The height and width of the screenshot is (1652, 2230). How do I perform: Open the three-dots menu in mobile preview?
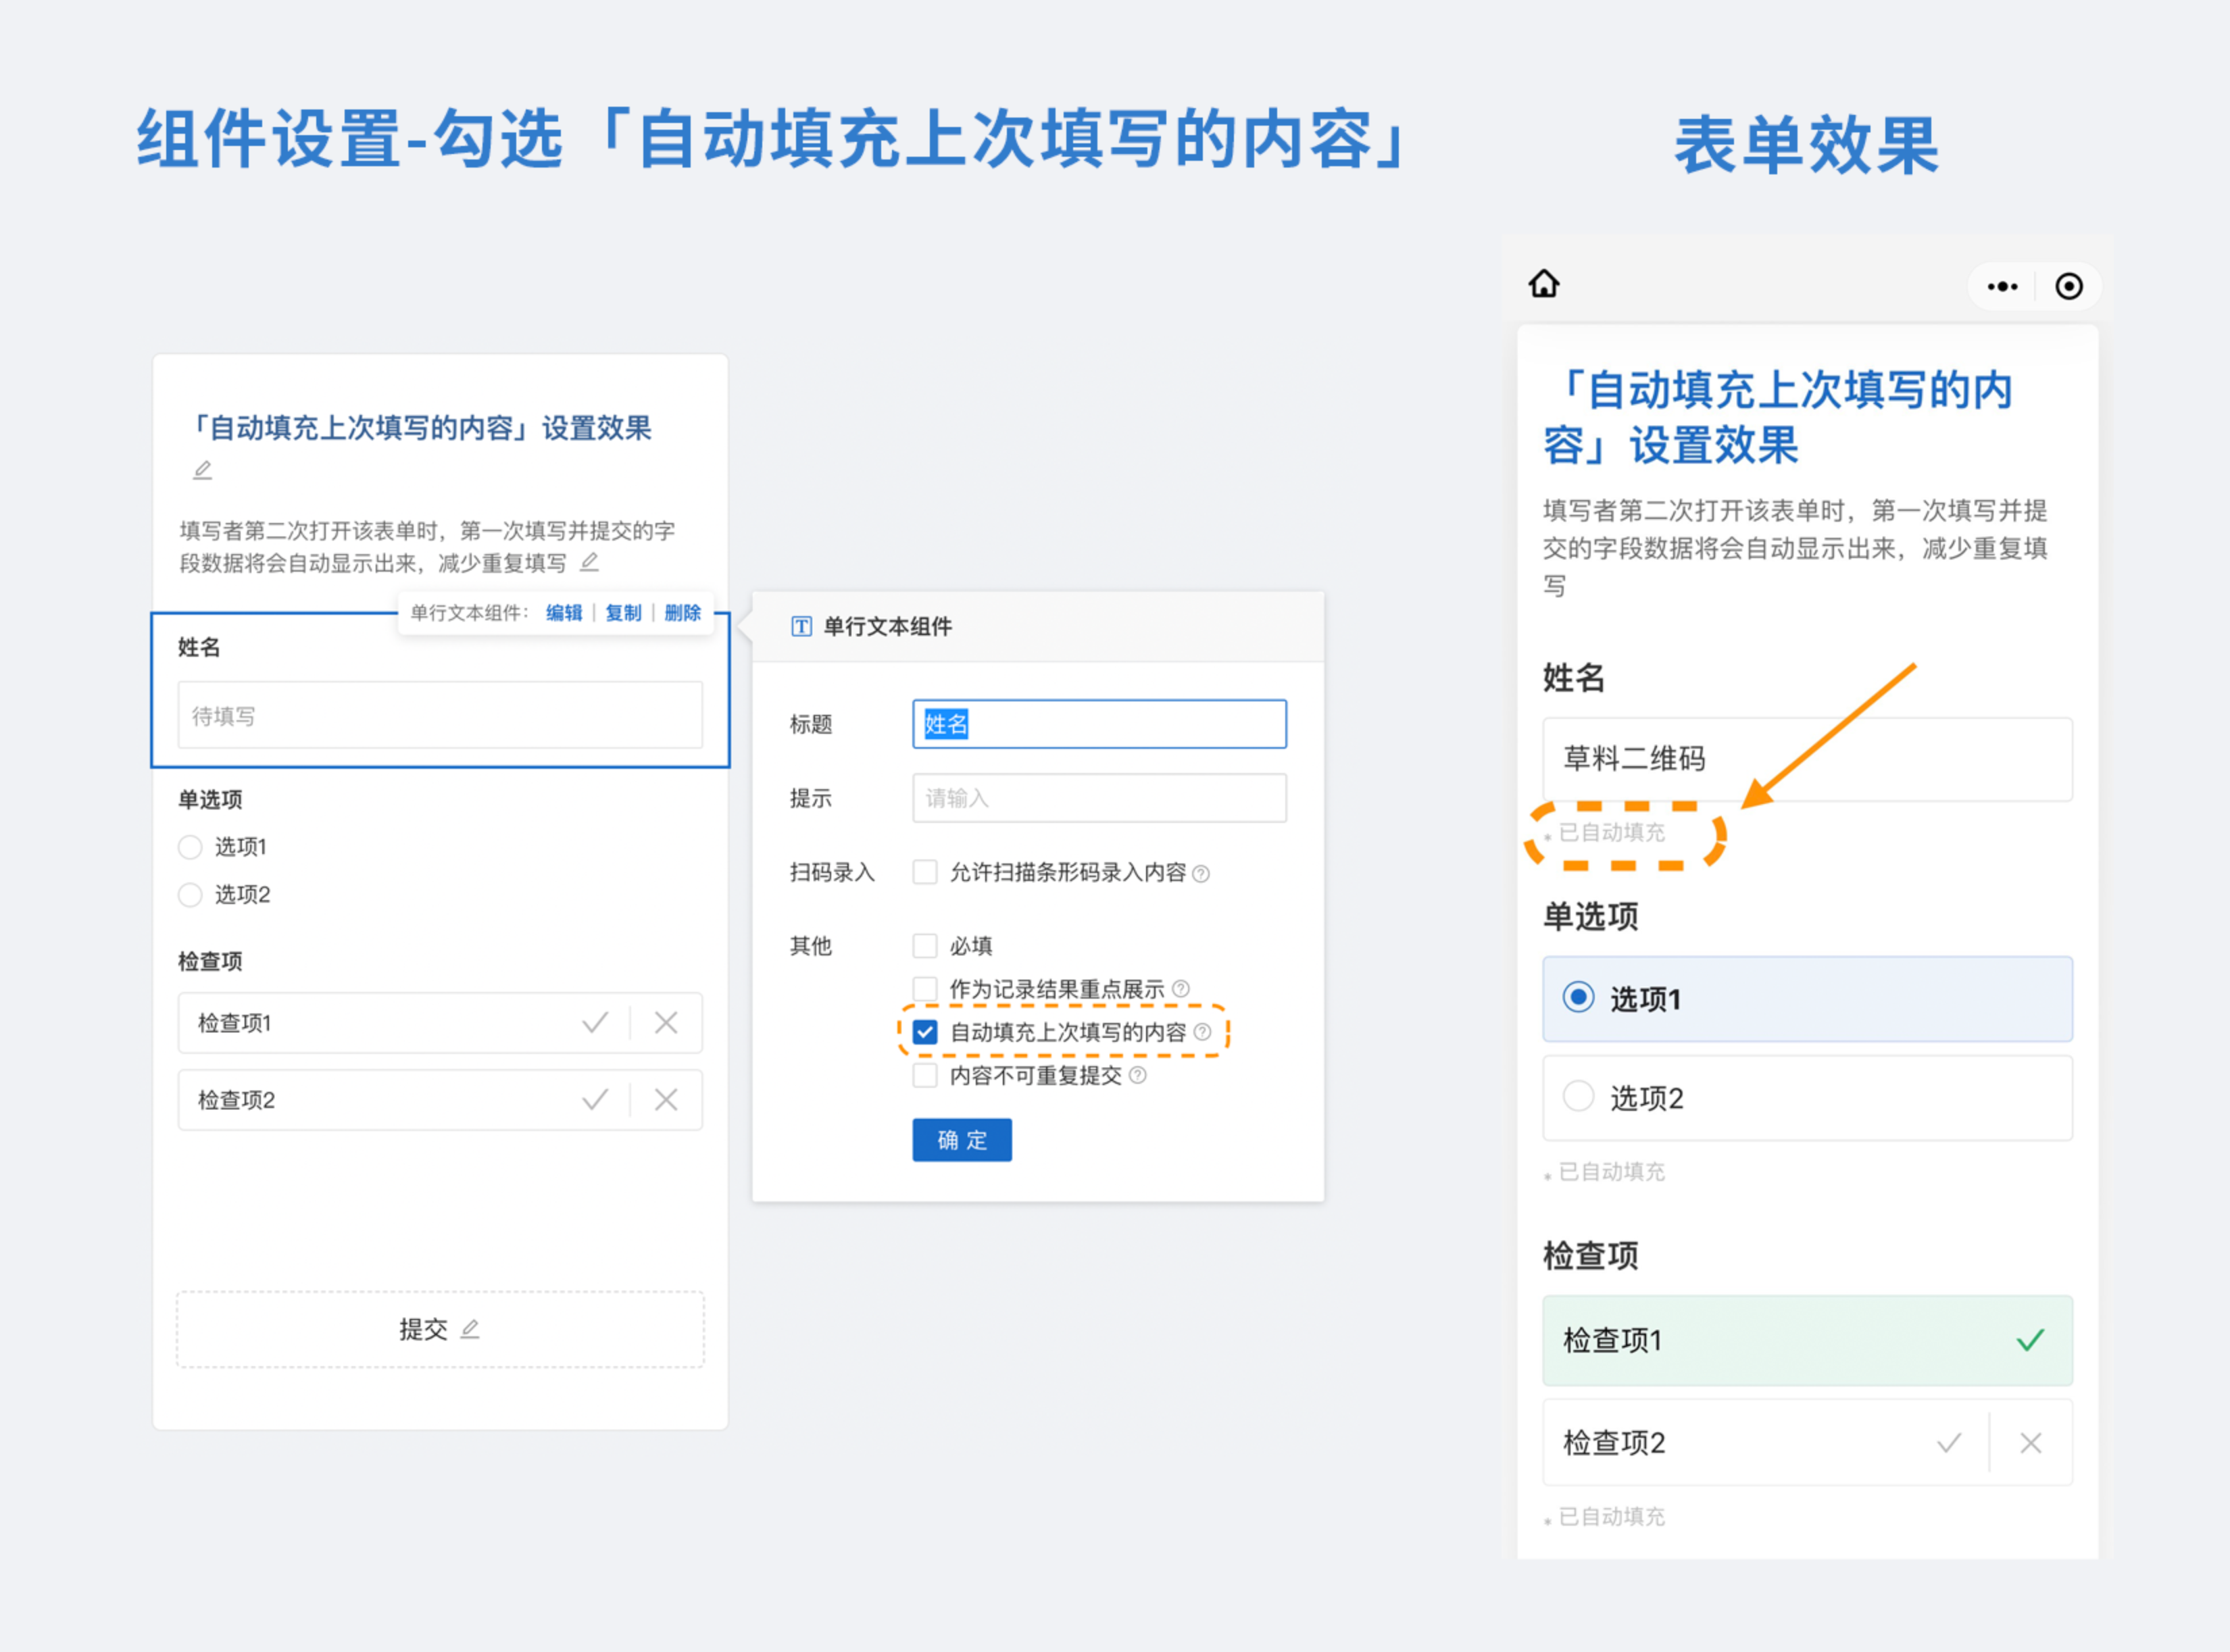2002,287
